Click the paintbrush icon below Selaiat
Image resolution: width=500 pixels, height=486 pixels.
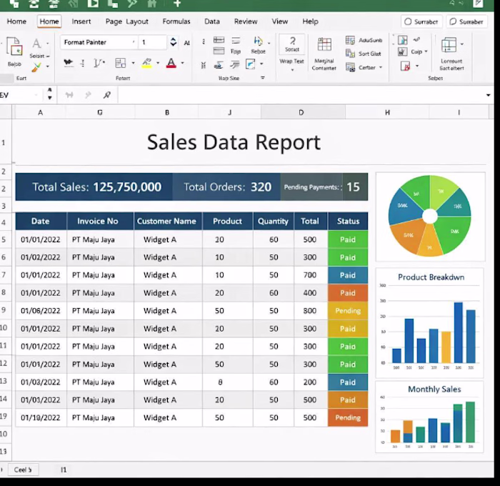click(36, 67)
